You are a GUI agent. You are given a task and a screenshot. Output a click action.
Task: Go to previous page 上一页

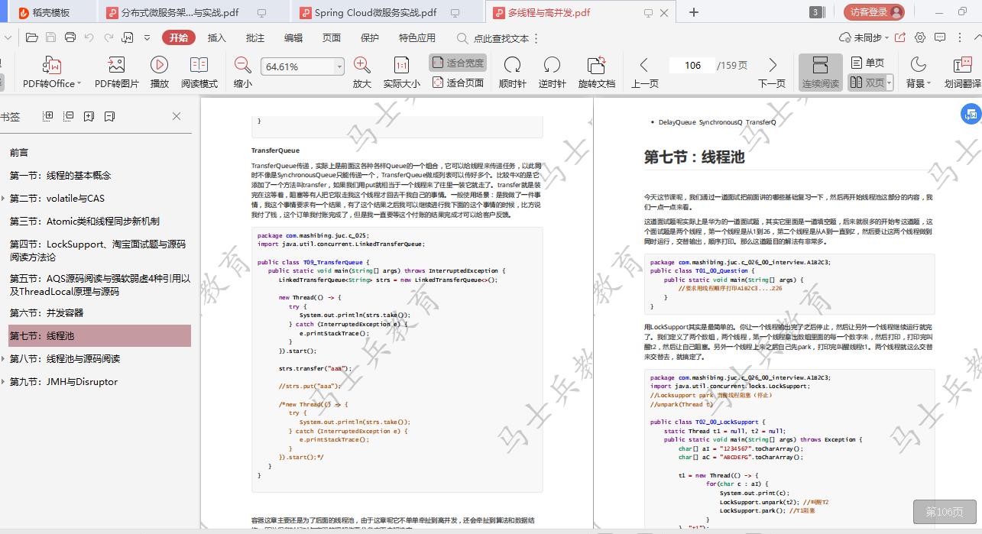[x=644, y=73]
